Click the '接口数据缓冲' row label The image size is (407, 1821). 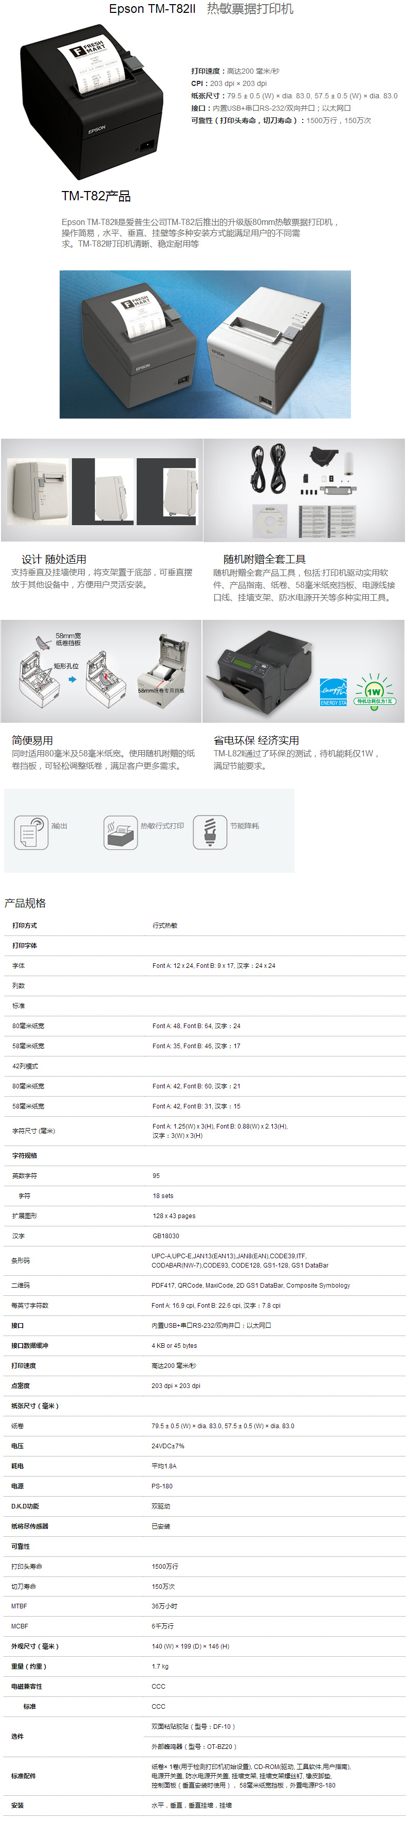[30, 1345]
